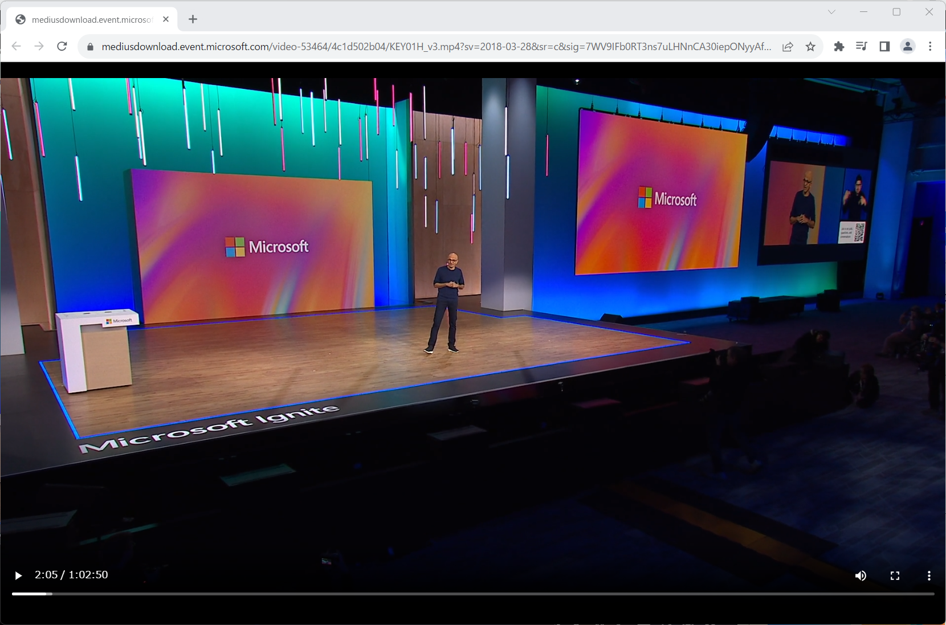Screen dimensions: 946x625
Task: Toggle the browser side panel
Action: [x=884, y=47]
